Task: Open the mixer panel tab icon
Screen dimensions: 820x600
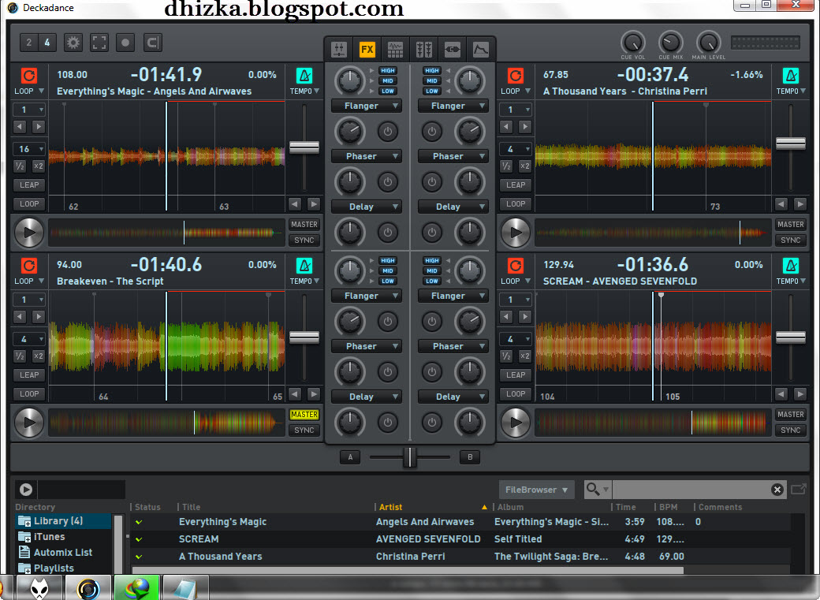Action: pos(339,50)
